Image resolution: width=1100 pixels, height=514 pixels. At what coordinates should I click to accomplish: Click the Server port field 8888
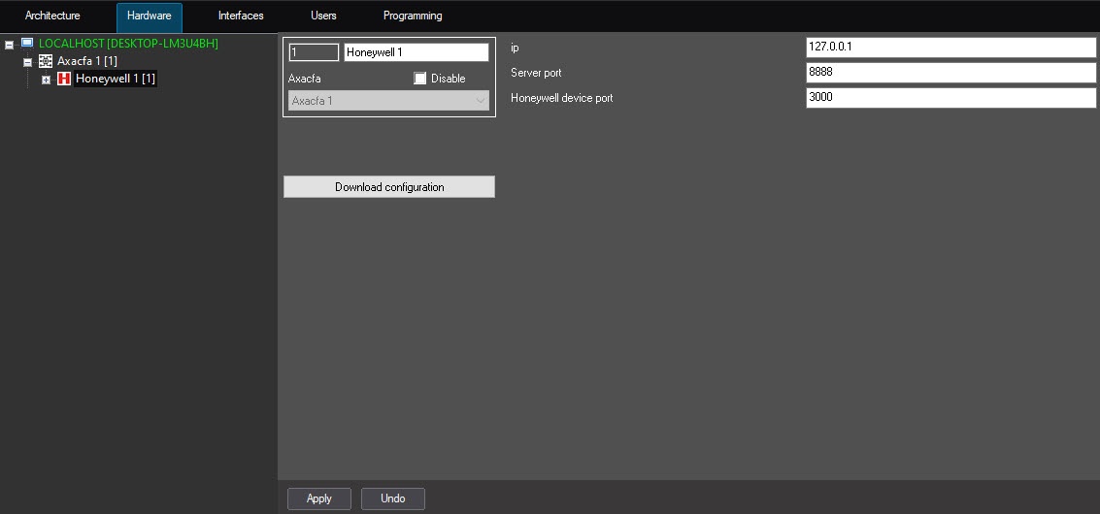[x=950, y=73]
